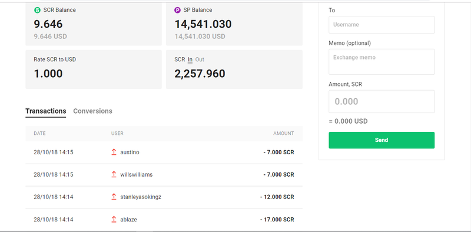The height and width of the screenshot is (232, 471).
Task: Click the SCR Balance label
Action: click(59, 10)
